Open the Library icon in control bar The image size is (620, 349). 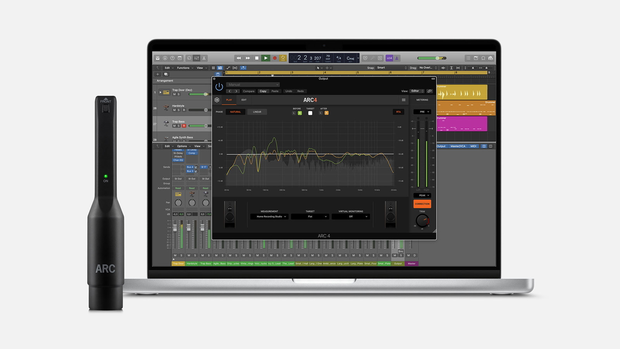click(158, 58)
